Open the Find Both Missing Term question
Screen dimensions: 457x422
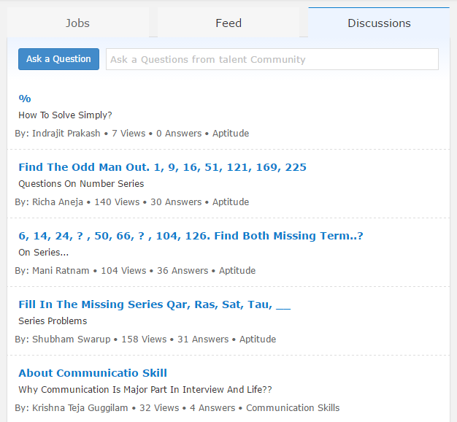(x=191, y=236)
